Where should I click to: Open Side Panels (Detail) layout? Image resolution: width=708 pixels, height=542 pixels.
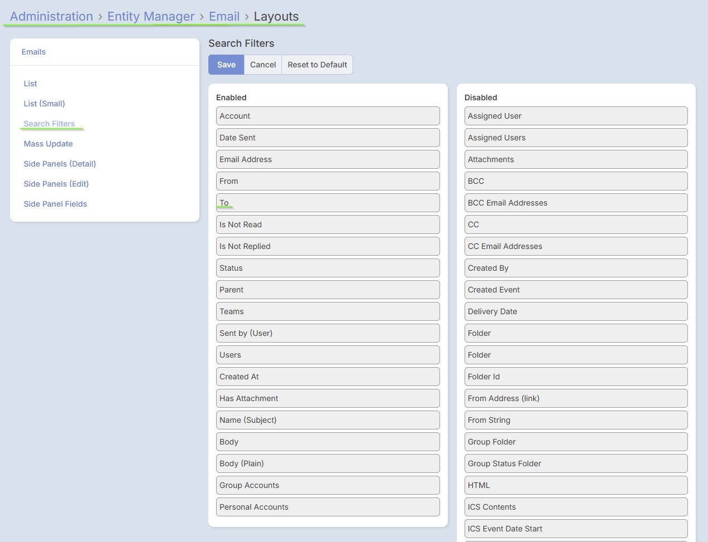[60, 164]
